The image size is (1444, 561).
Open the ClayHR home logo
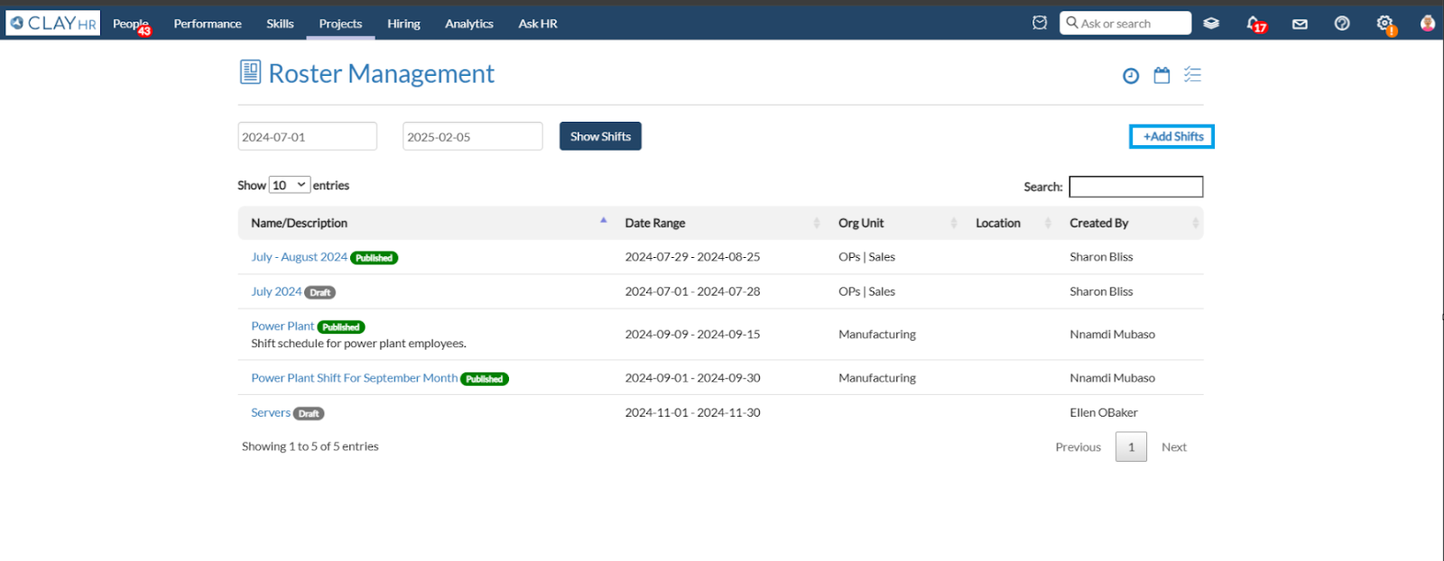tap(52, 23)
